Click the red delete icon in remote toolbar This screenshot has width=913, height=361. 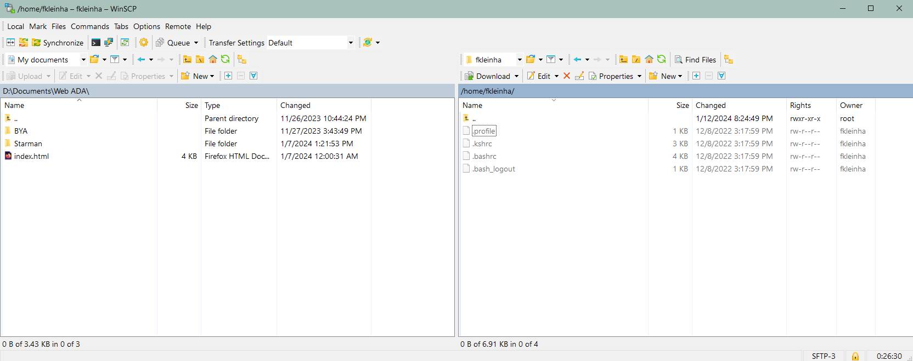coord(567,76)
